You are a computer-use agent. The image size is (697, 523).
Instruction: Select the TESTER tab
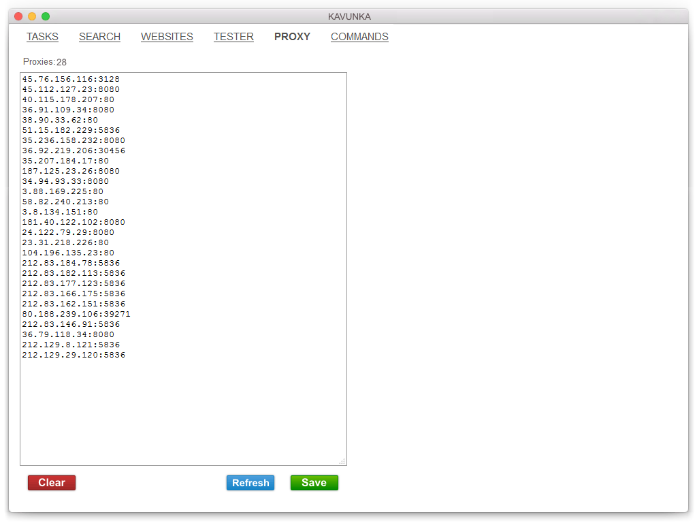(233, 37)
